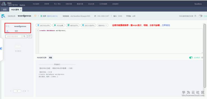Go to next page in sidebar pagination
This screenshot has width=207, height=99.
28,91
